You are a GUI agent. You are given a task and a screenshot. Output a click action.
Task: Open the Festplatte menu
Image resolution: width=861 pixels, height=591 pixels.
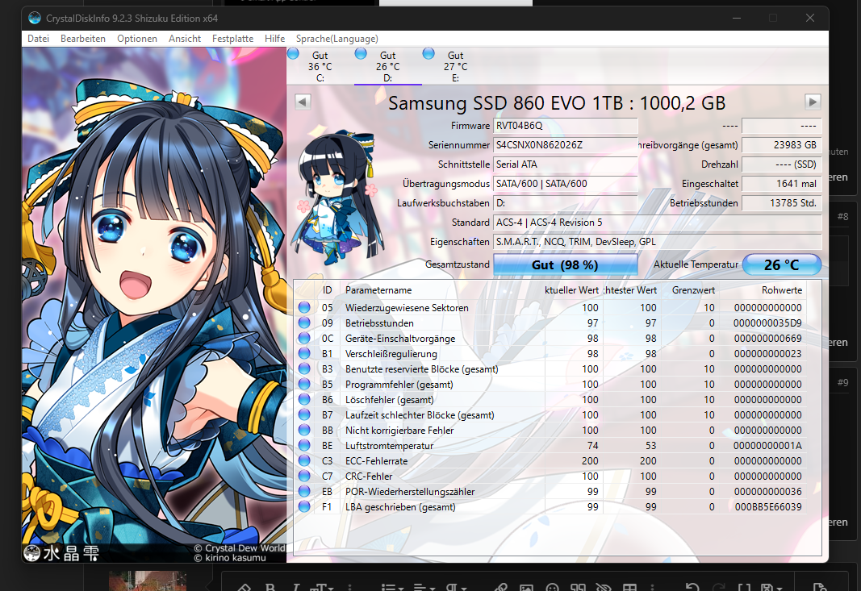click(233, 39)
